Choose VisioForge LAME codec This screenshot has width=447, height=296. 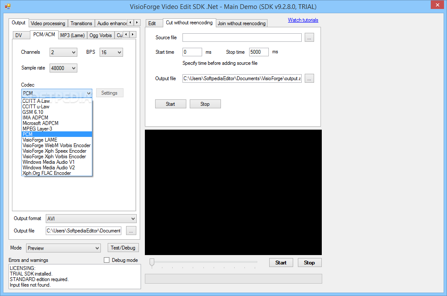(x=57, y=140)
